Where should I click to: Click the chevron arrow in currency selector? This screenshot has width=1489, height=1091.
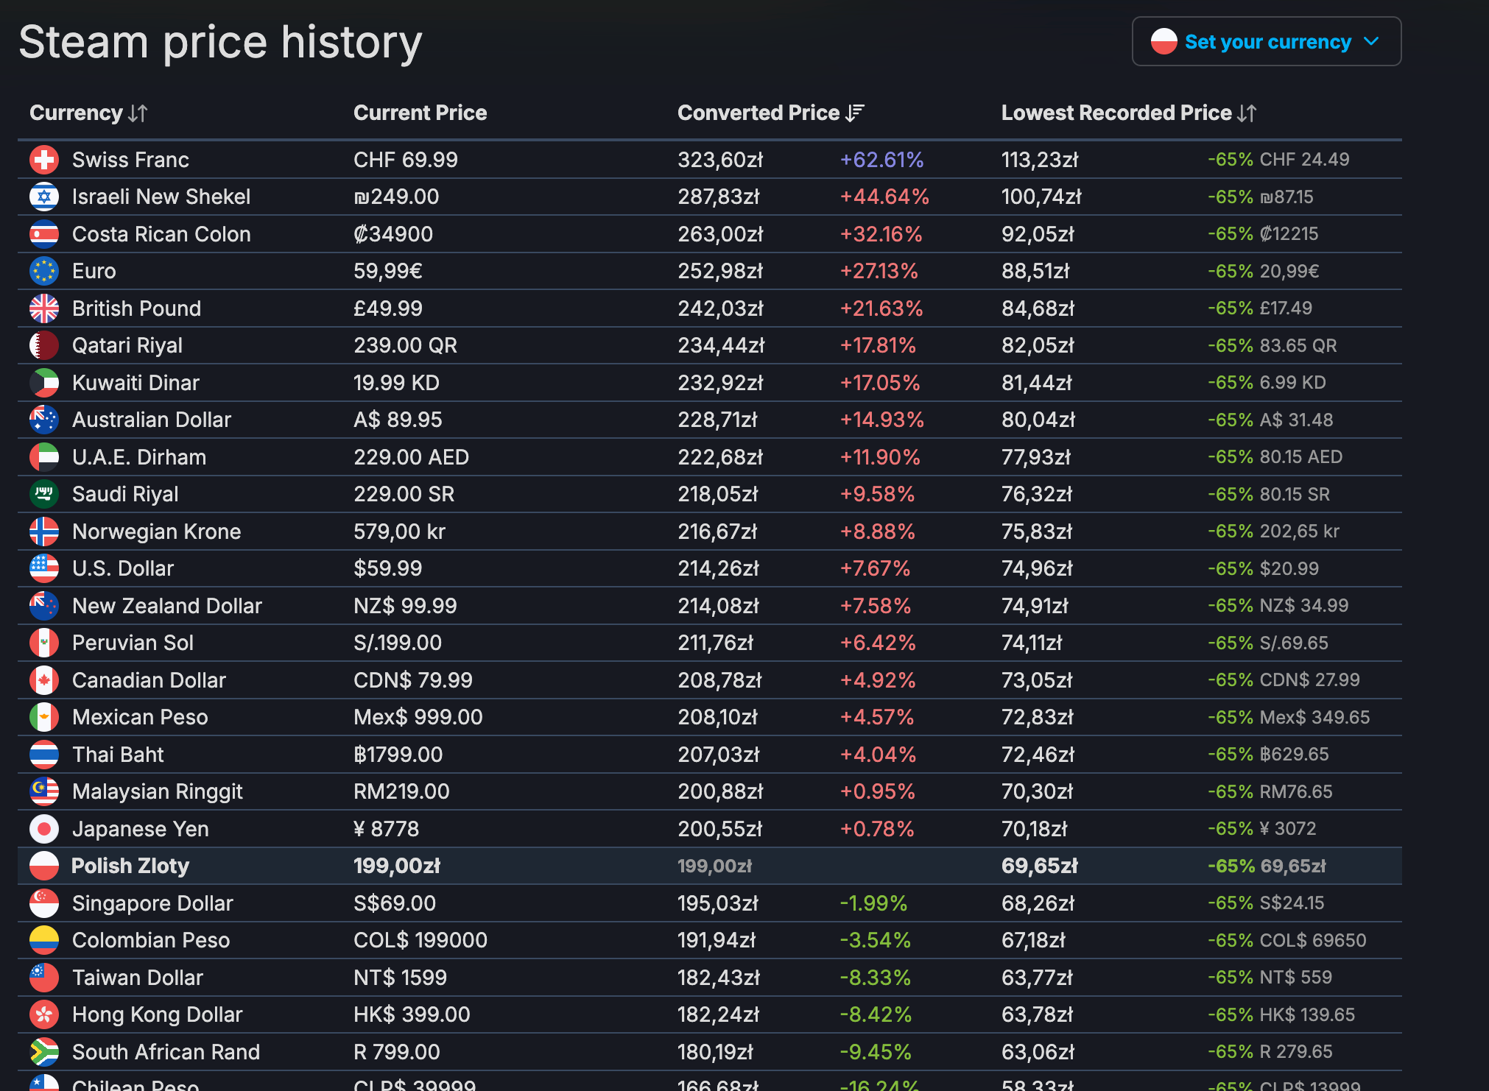tap(1371, 41)
